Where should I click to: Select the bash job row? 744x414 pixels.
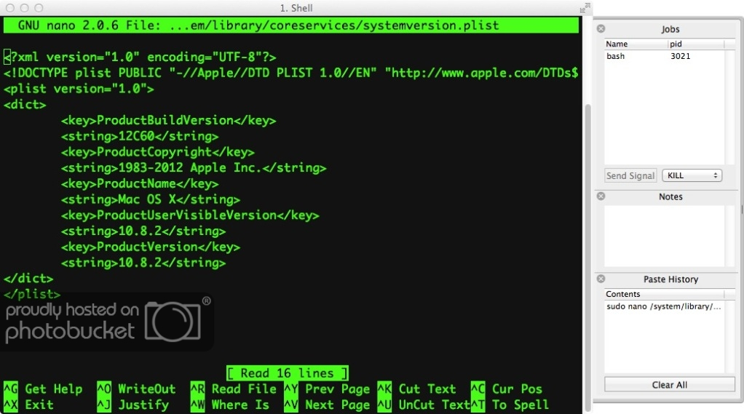coord(664,56)
